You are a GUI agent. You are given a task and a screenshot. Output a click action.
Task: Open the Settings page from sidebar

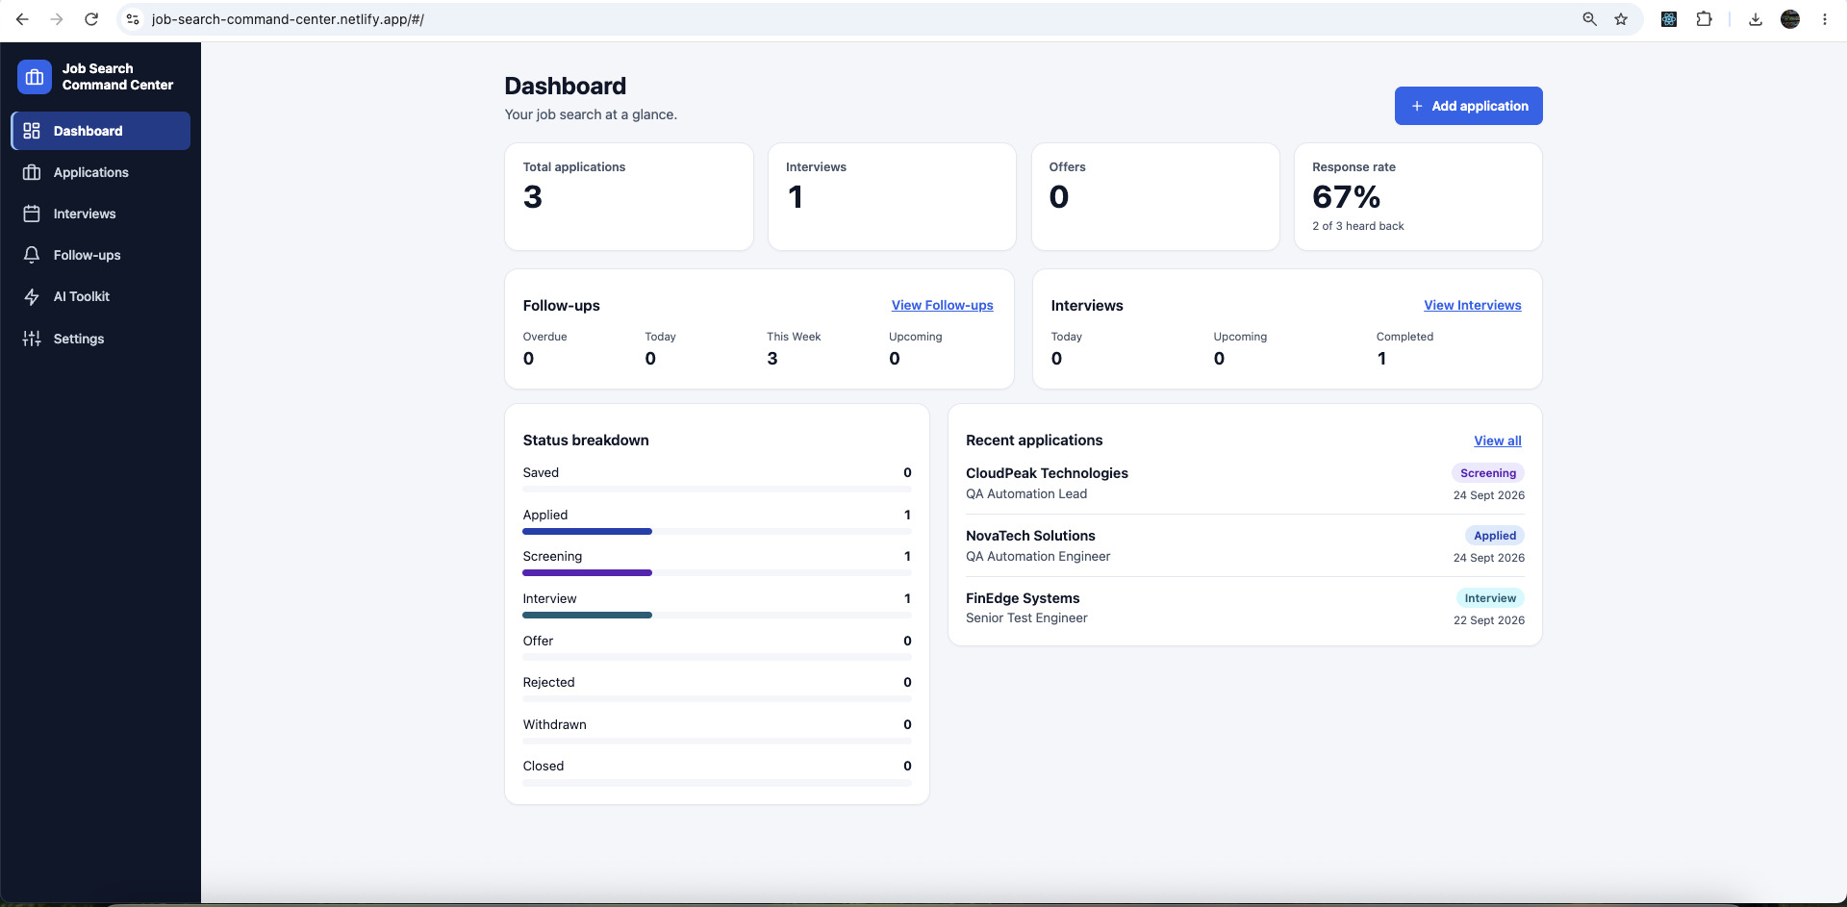100,339
